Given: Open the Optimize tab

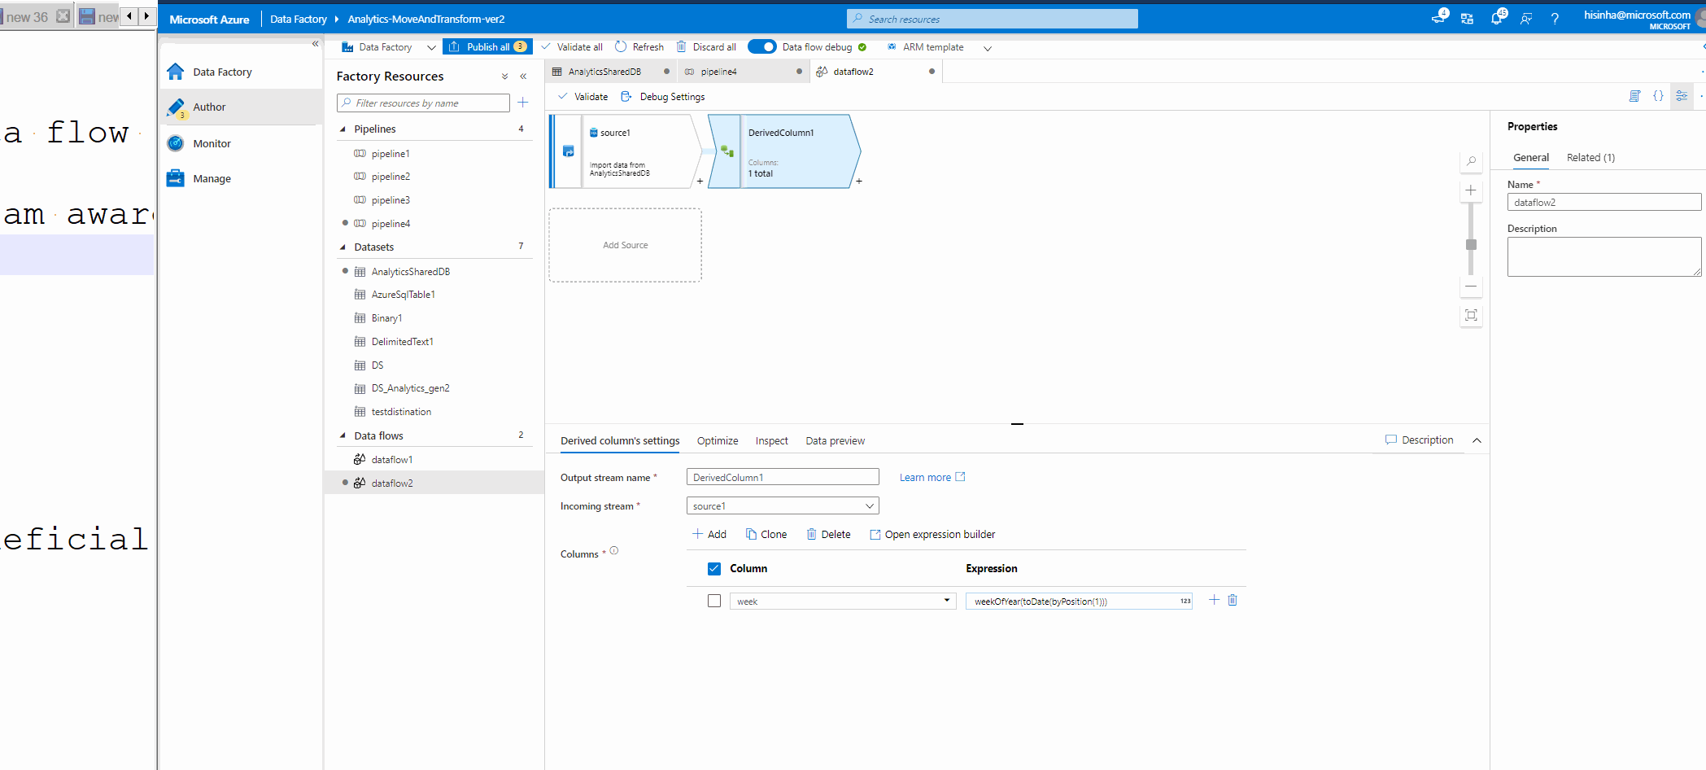Looking at the screenshot, I should pyautogui.click(x=718, y=441).
